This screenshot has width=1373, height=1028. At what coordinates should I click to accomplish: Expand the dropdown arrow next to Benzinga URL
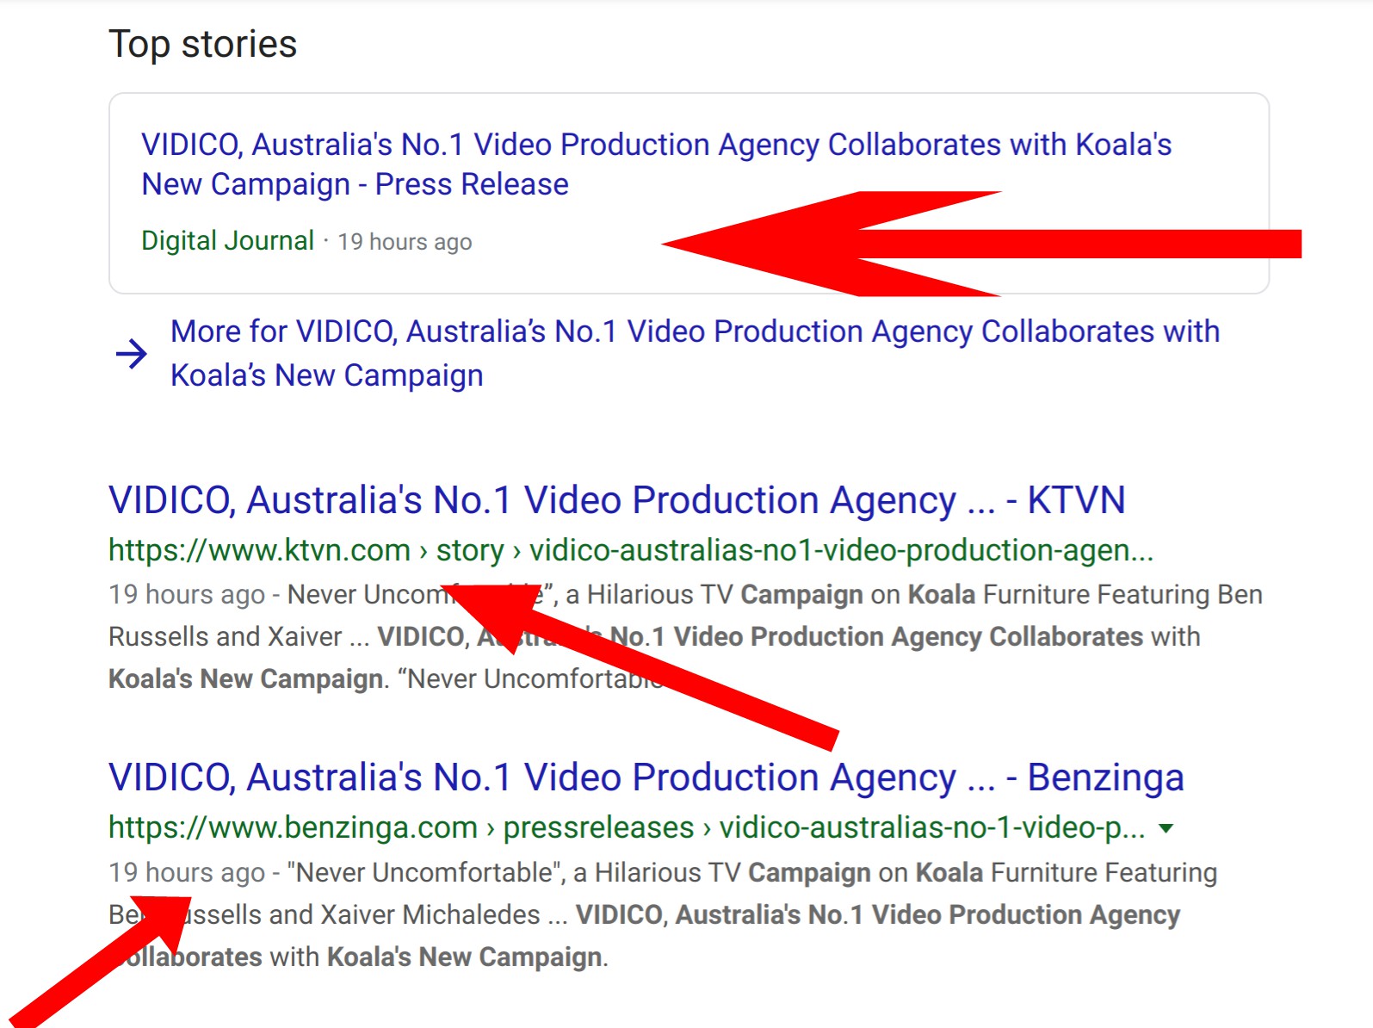click(x=1166, y=828)
